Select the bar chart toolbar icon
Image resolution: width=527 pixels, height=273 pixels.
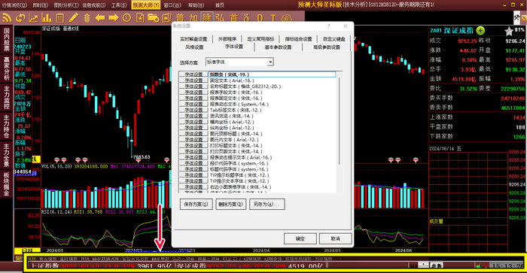(47, 17)
